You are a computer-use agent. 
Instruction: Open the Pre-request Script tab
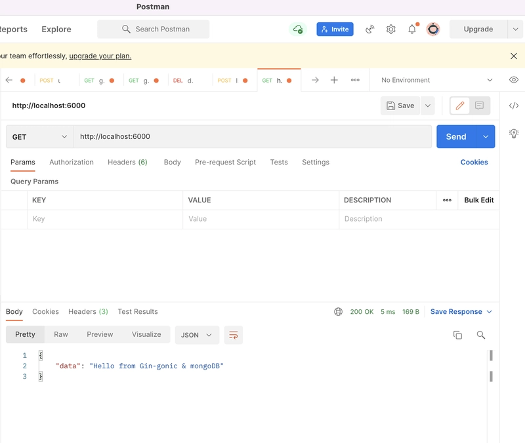pos(225,162)
